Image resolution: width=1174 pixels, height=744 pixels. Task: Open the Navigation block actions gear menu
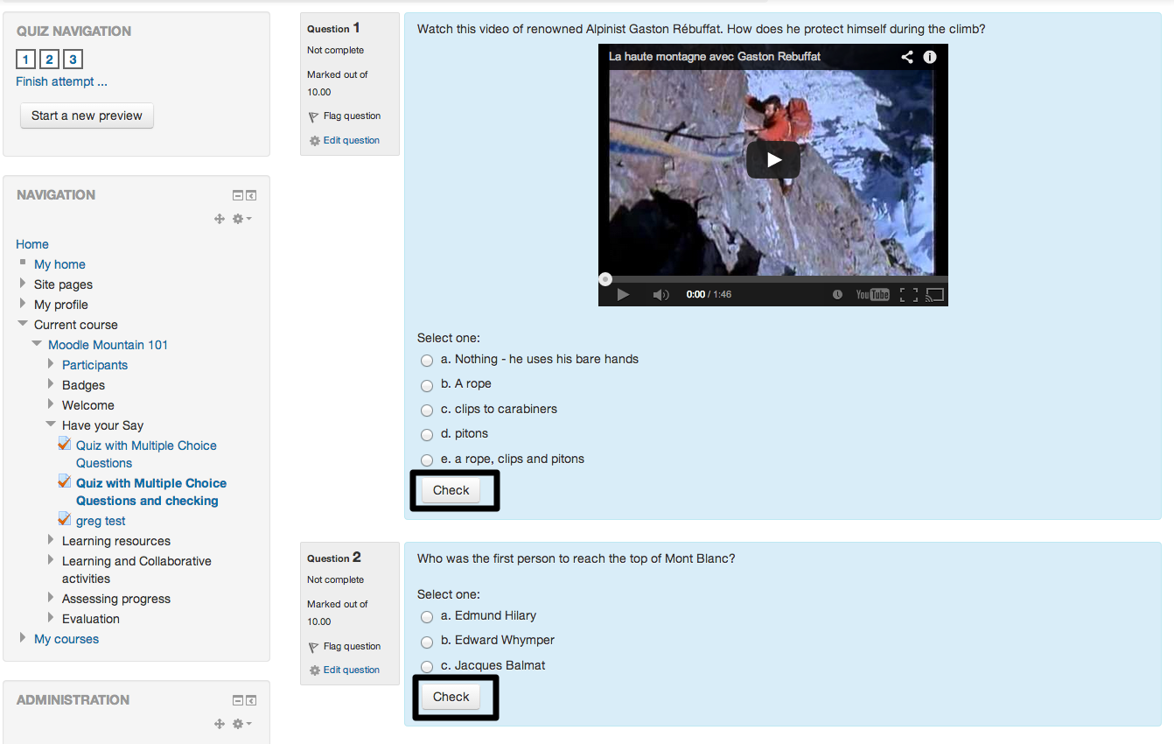pos(241,219)
